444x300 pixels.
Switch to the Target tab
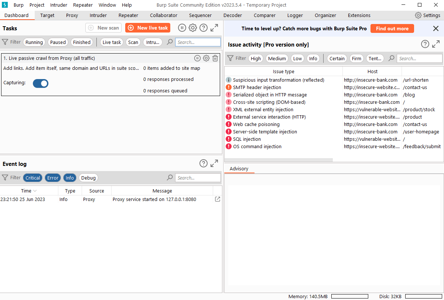tap(47, 15)
